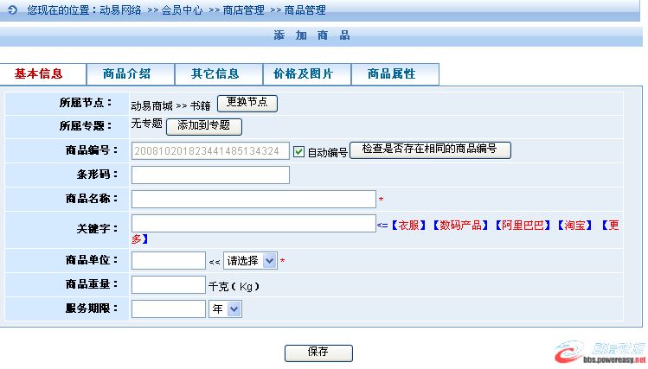Click the 商品重量 input field
Image resolution: width=648 pixels, height=369 pixels.
click(168, 285)
